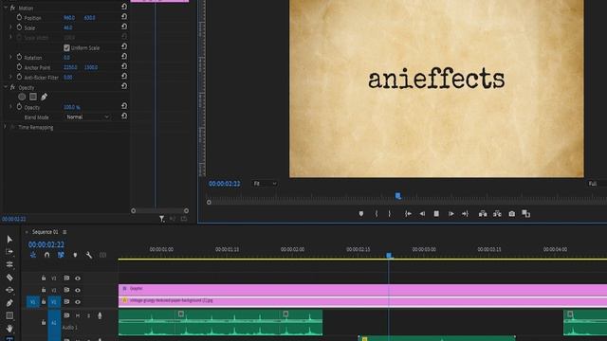Select the Pen tool in tools panel
The image size is (607, 341).
click(9, 303)
